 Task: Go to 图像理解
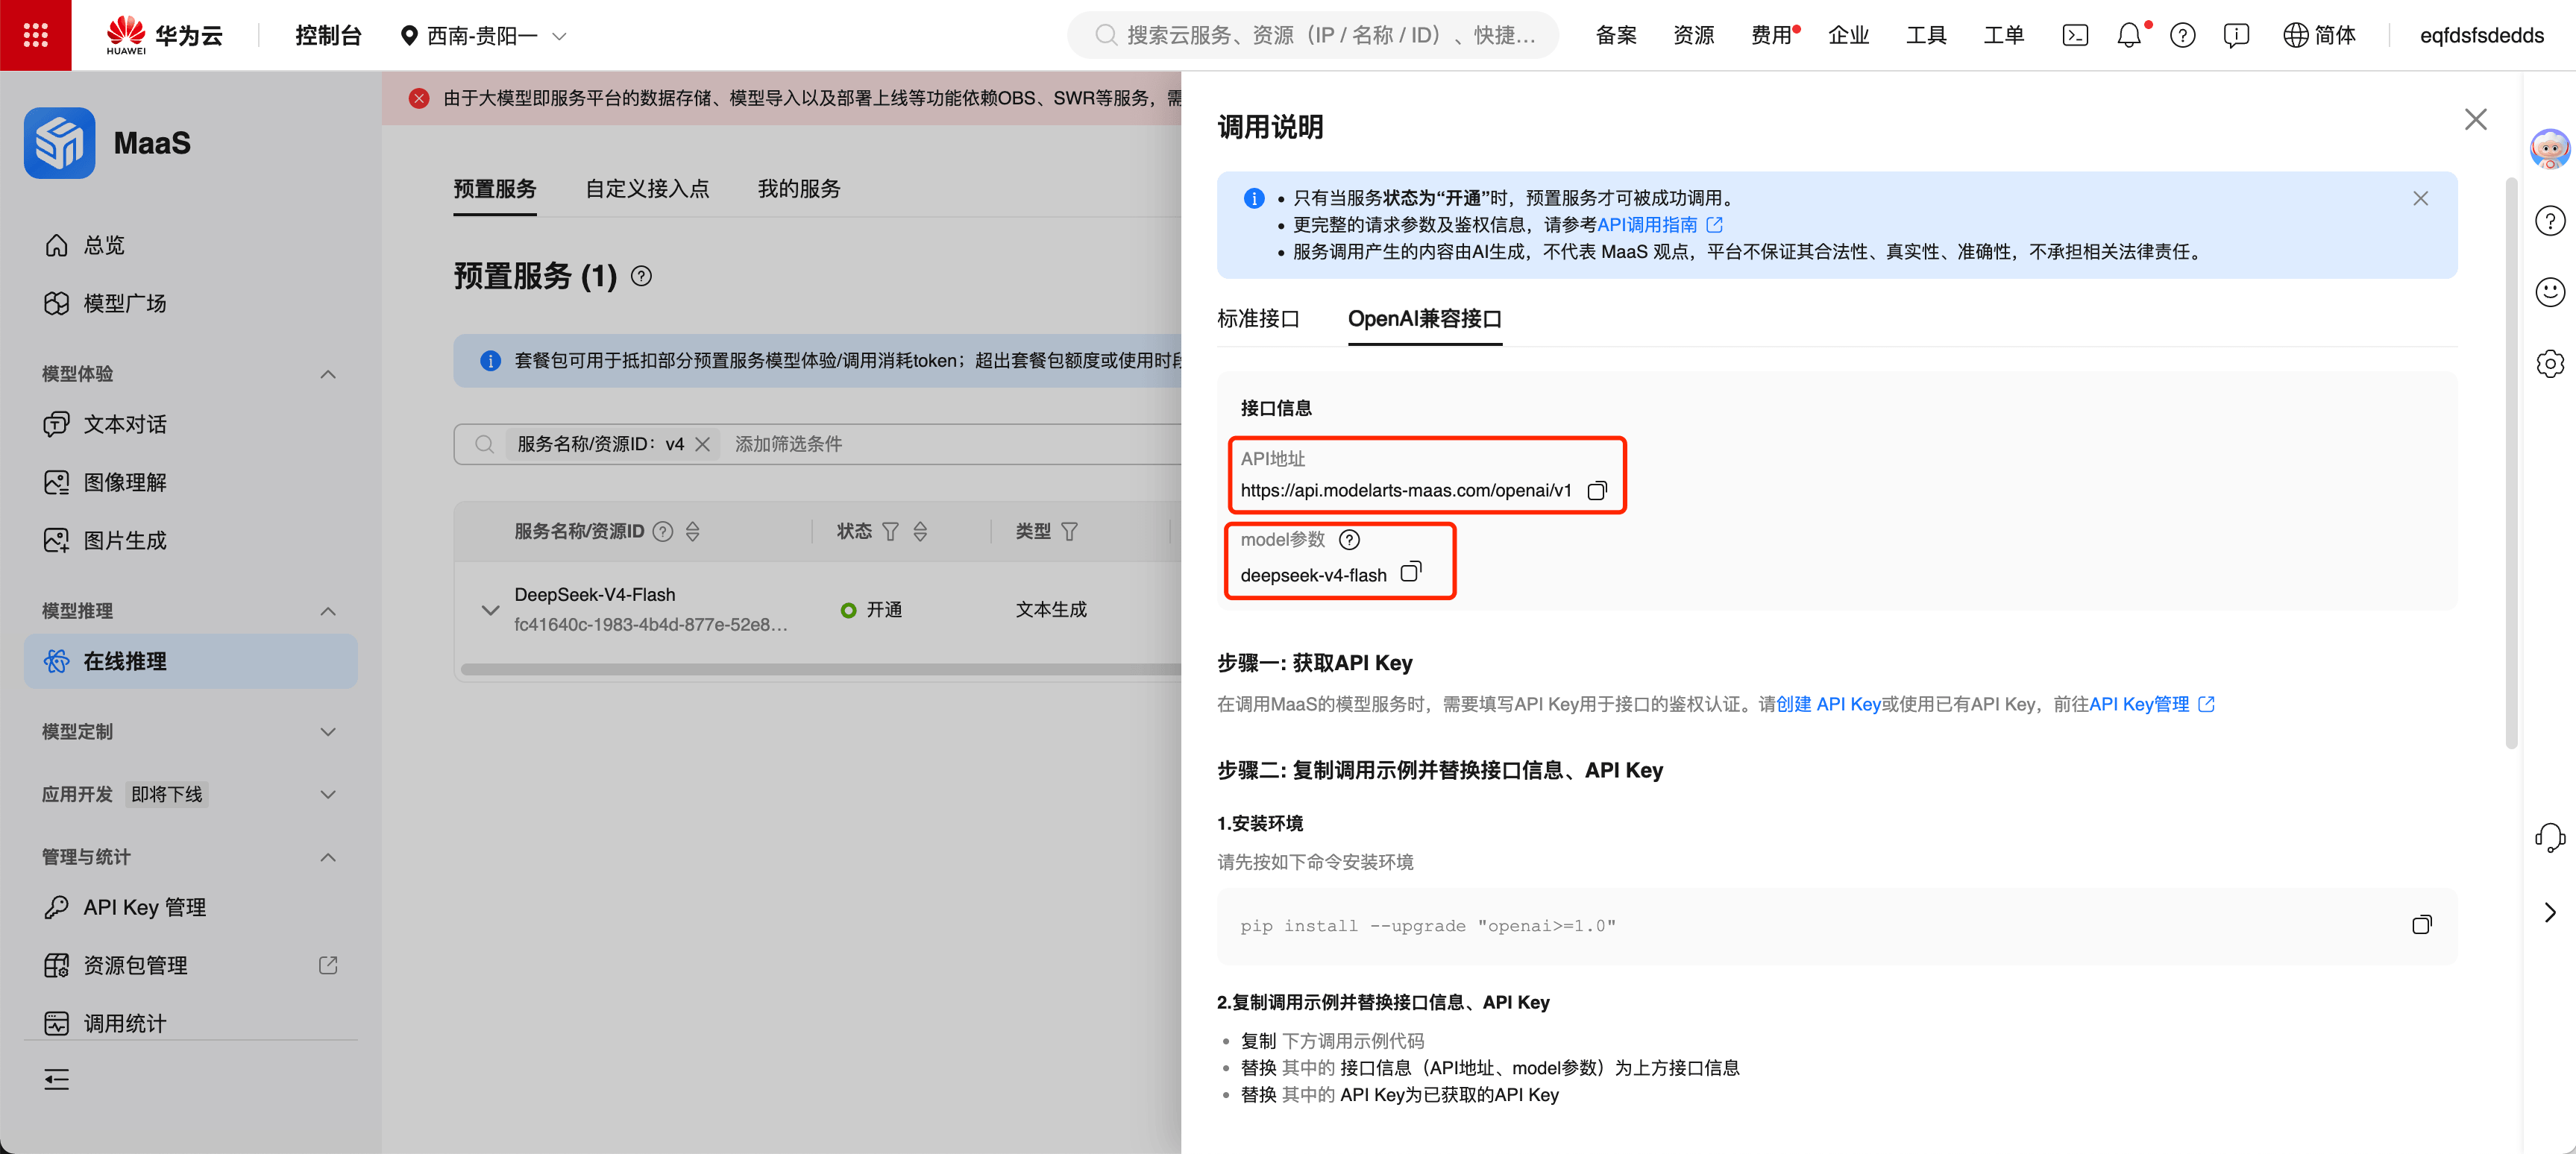tap(190, 482)
